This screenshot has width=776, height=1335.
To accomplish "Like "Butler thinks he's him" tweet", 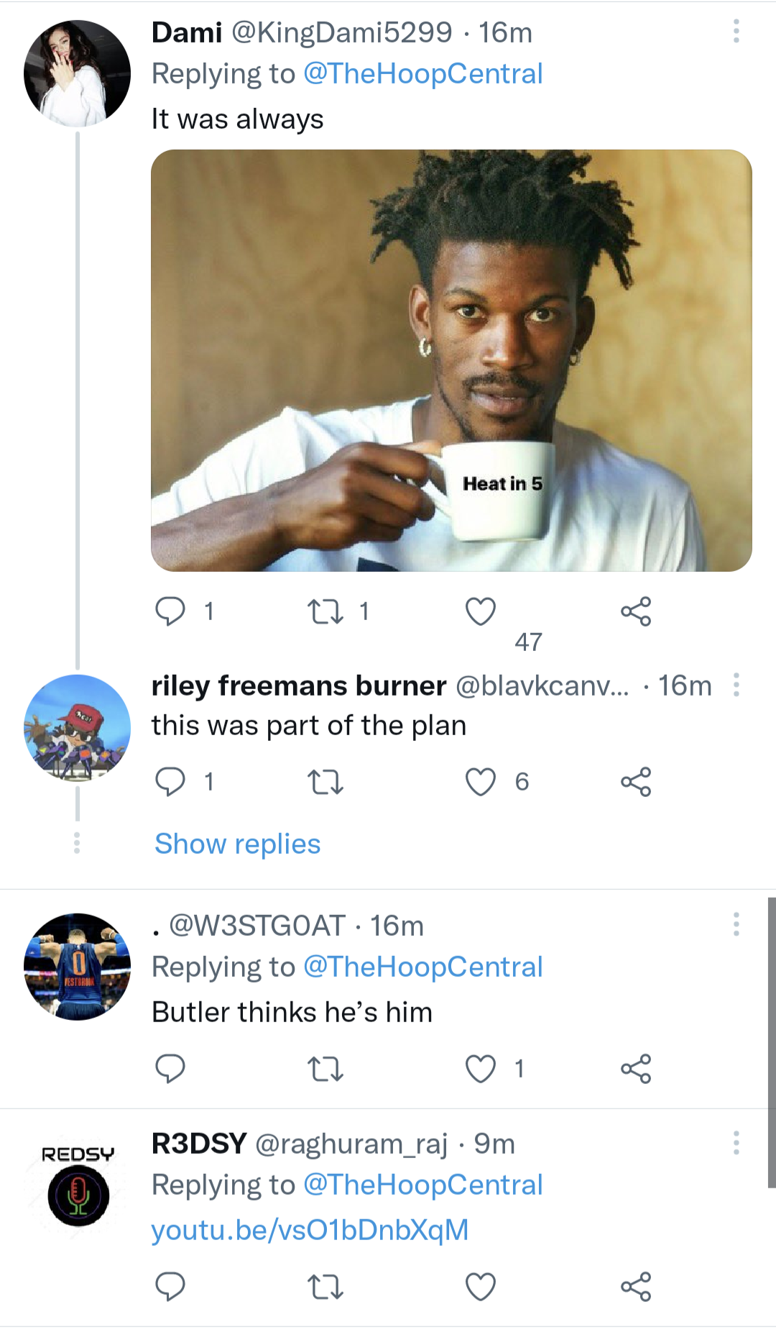I will 481,1069.
